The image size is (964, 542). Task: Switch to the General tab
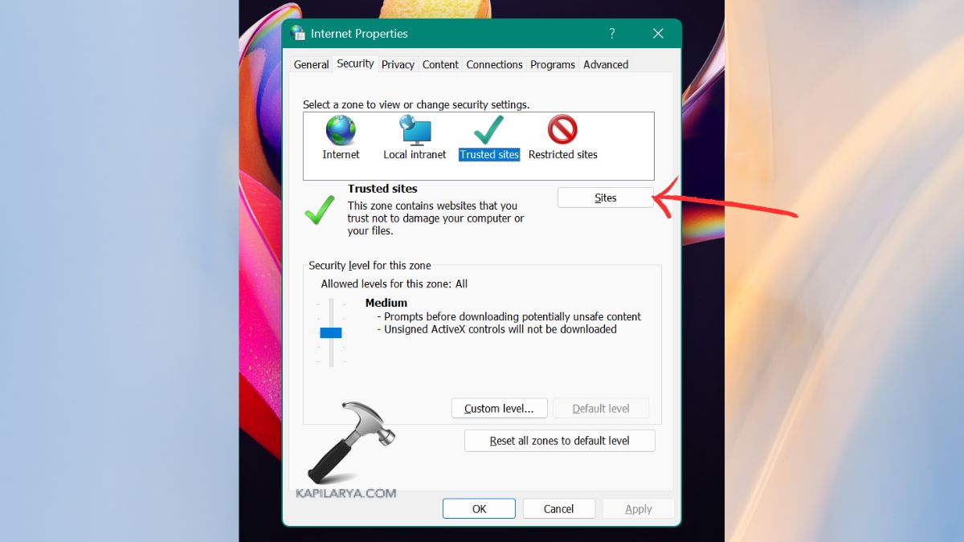click(311, 64)
